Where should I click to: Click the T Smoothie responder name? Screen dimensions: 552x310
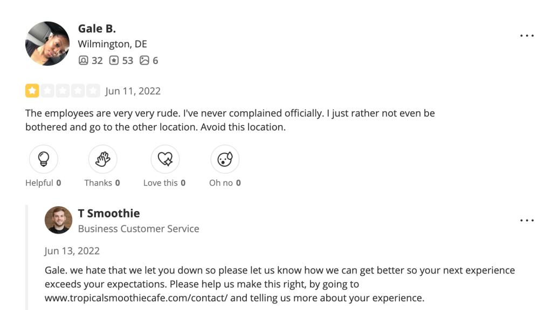[x=109, y=214]
